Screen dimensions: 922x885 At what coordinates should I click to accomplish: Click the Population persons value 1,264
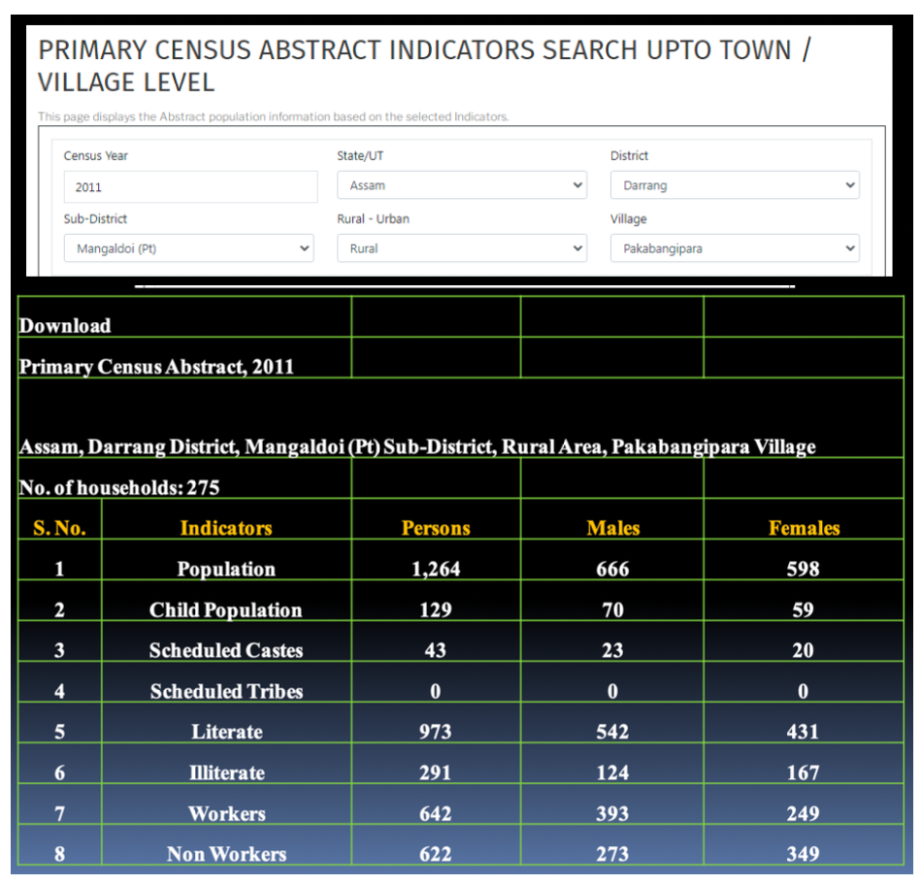(x=436, y=569)
